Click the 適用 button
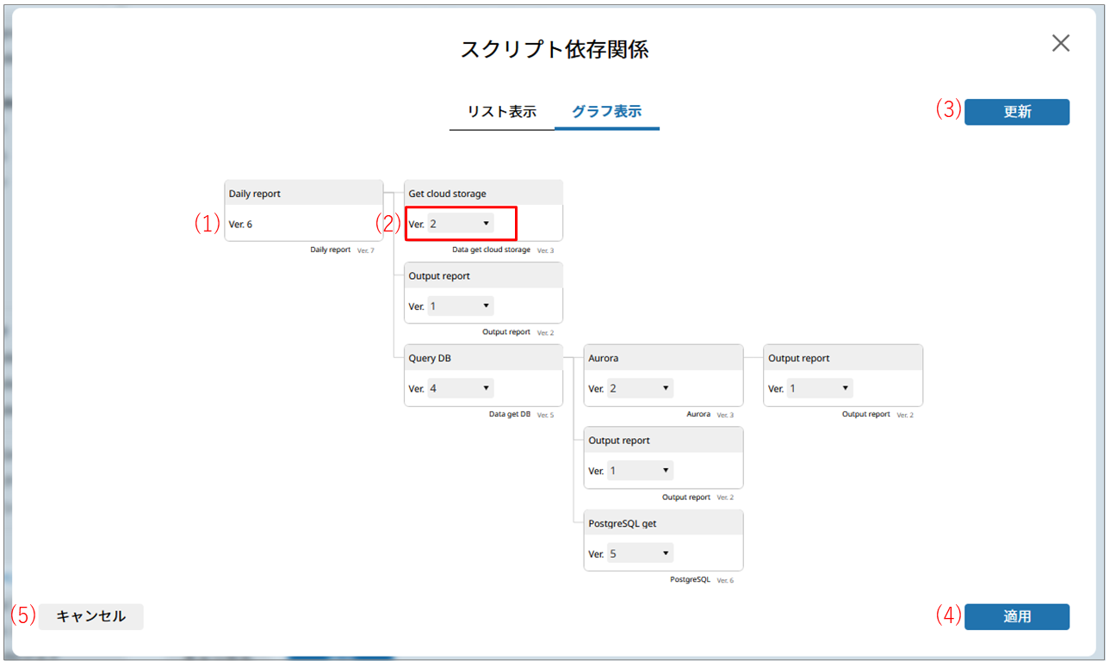This screenshot has width=1110, height=667. [x=1016, y=616]
